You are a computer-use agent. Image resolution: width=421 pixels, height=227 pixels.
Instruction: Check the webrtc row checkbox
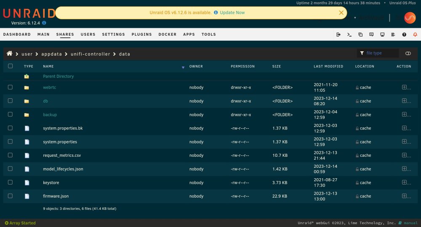coord(10,87)
